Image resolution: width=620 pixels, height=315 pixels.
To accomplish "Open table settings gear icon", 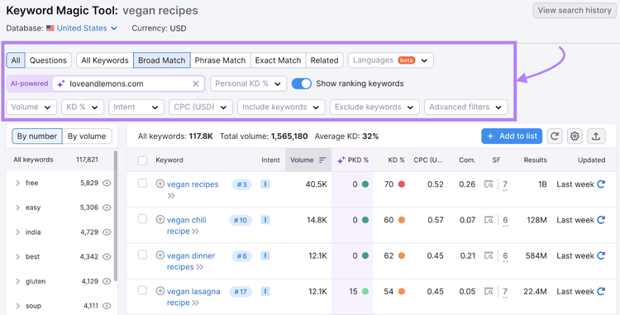I will tap(575, 136).
